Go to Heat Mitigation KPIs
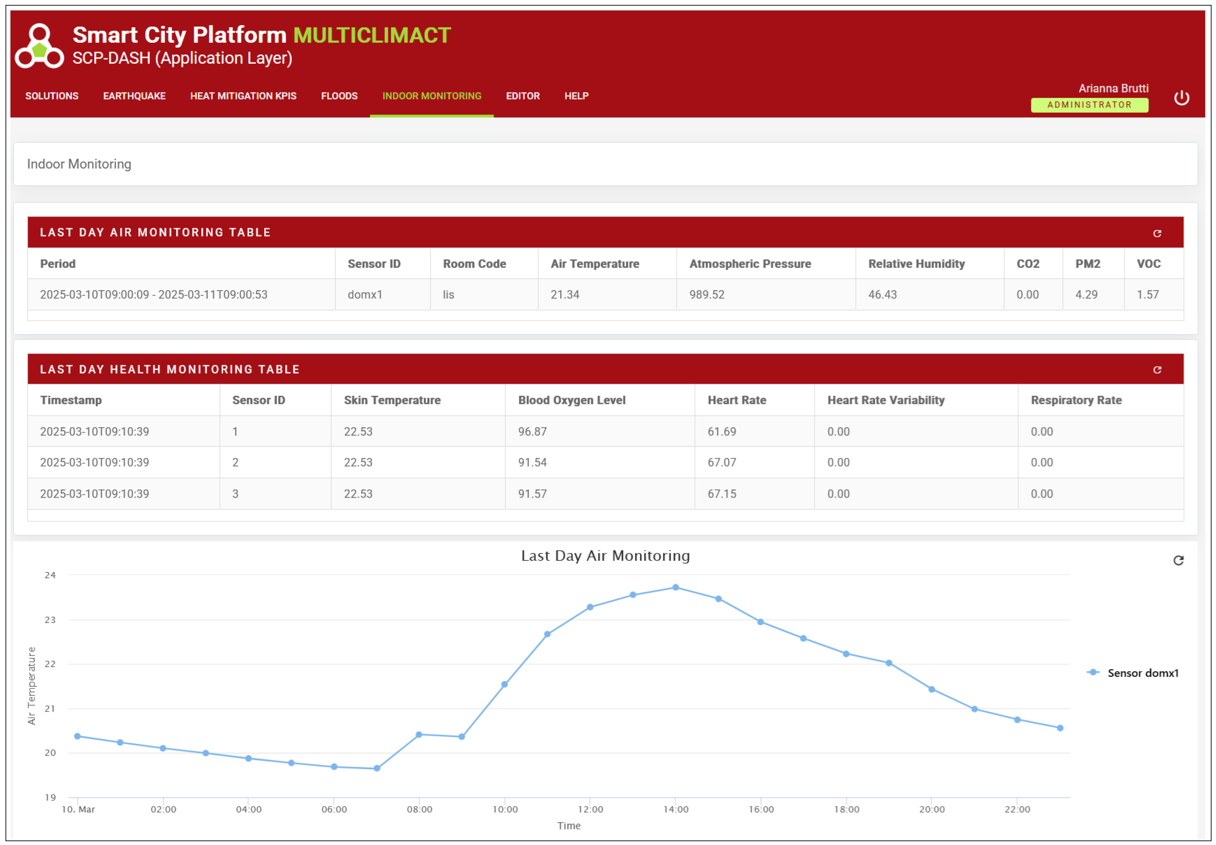The height and width of the screenshot is (845, 1216). pos(243,96)
